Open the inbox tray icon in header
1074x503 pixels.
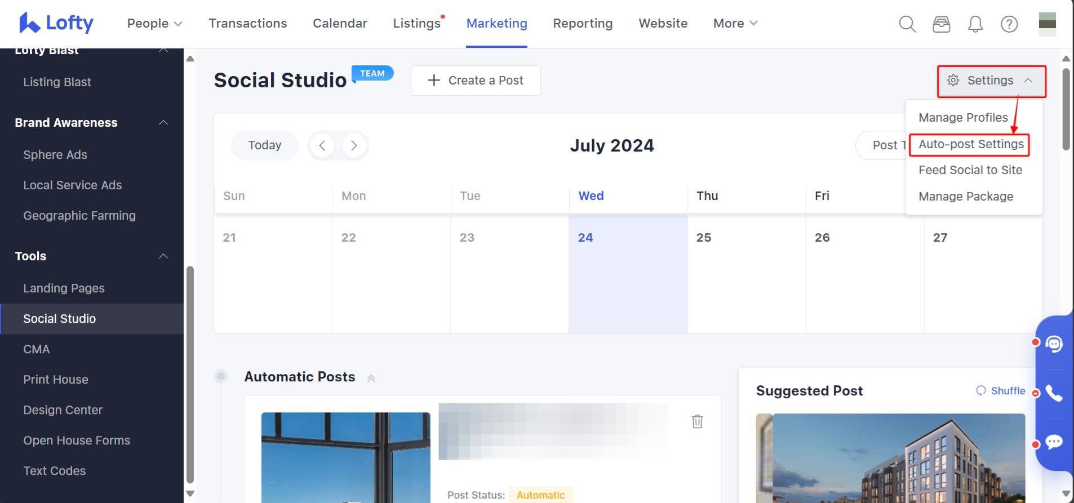pos(941,24)
